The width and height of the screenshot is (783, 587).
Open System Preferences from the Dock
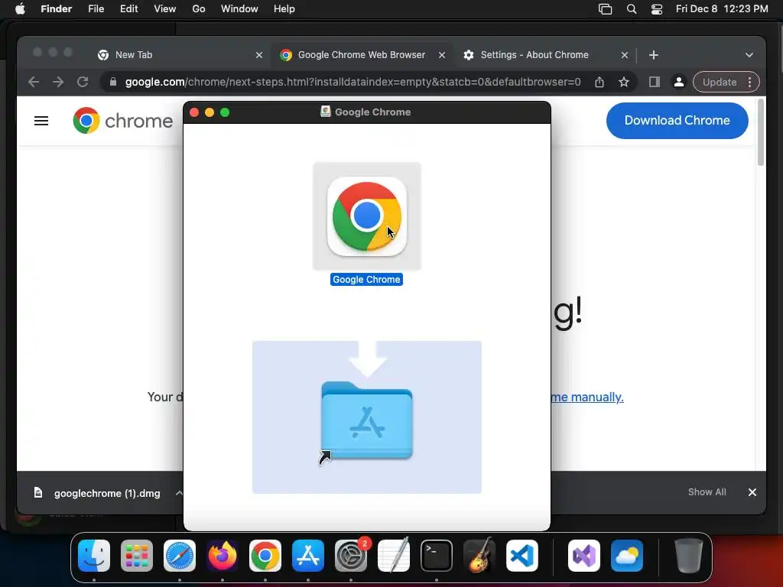tap(351, 556)
